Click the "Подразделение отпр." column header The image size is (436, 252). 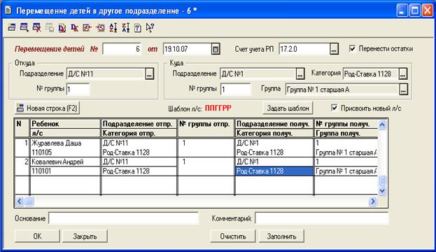pos(139,124)
